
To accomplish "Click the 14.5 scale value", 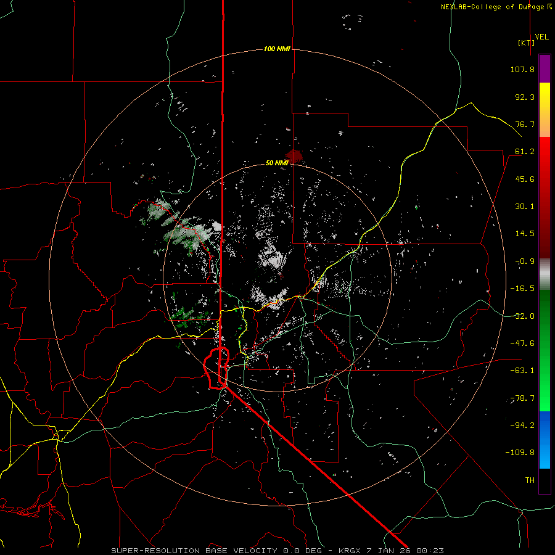I will [525, 234].
